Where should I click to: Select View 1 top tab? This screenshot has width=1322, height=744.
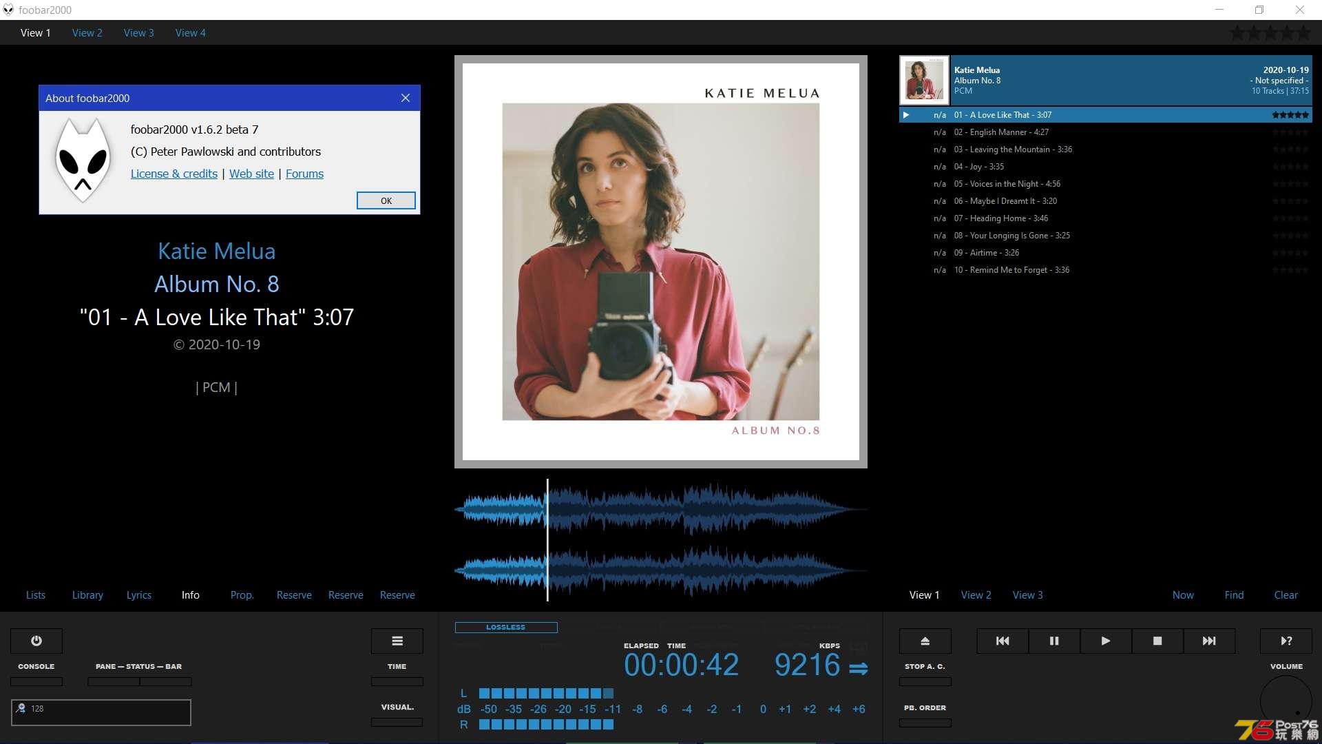point(36,32)
